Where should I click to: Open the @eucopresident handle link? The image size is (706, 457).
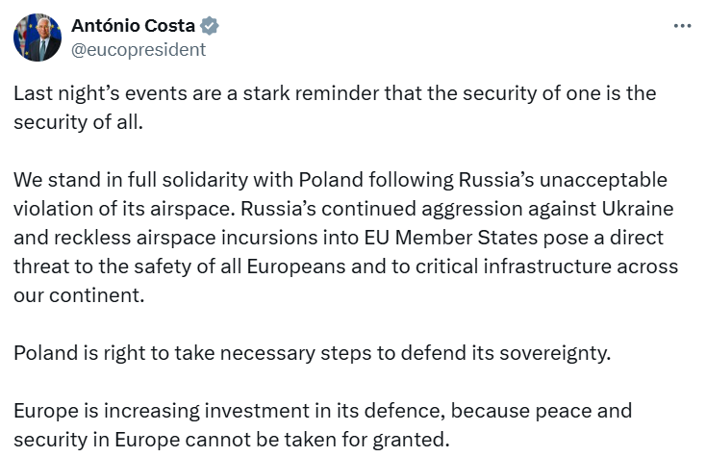point(139,49)
